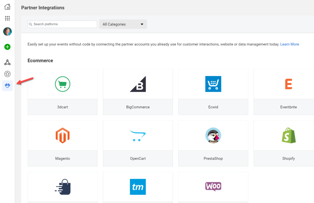Click the search magnifier icon
Screen dimensions: 314x203
point(30,24)
